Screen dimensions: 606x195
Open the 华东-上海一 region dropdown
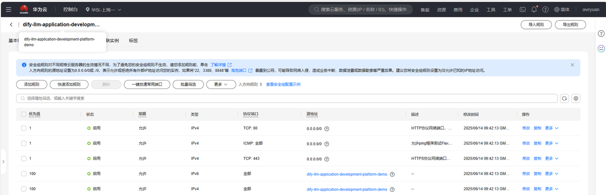point(103,9)
